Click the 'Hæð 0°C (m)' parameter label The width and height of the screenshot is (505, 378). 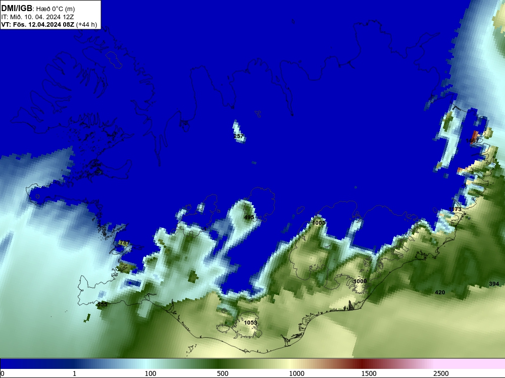pyautogui.click(x=55, y=9)
